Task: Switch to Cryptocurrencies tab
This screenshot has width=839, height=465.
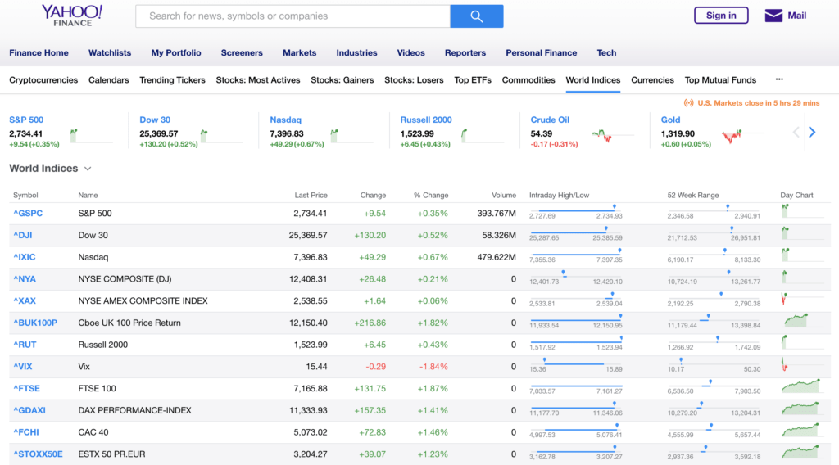Action: click(x=43, y=80)
